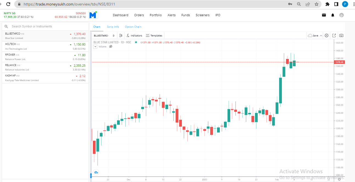Collapse the indicator legend chevron
355x182 pixels.
(95, 47)
